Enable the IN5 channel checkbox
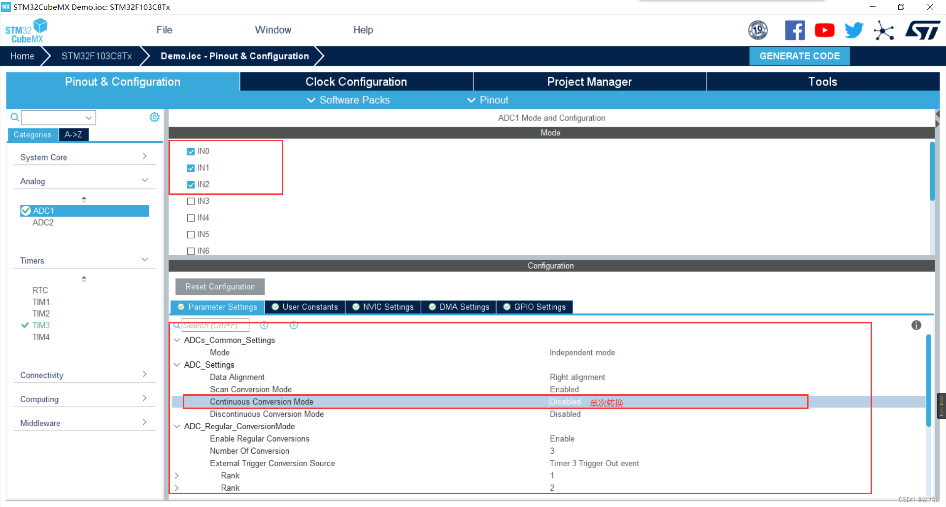 (191, 235)
